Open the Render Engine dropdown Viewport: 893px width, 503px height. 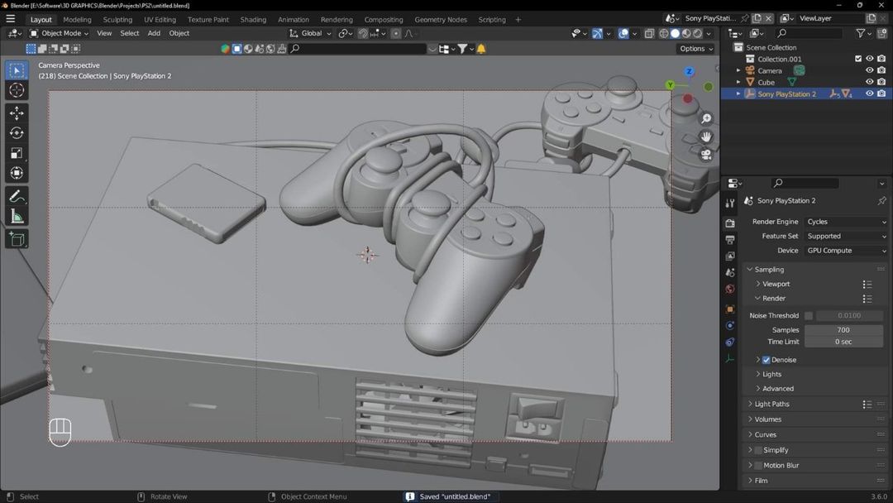845,222
